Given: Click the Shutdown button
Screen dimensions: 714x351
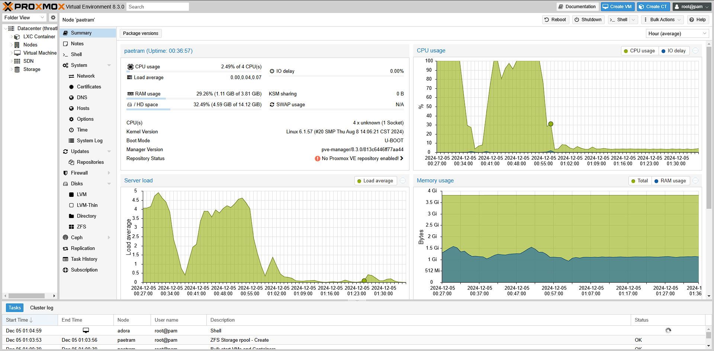Looking at the screenshot, I should 588,20.
